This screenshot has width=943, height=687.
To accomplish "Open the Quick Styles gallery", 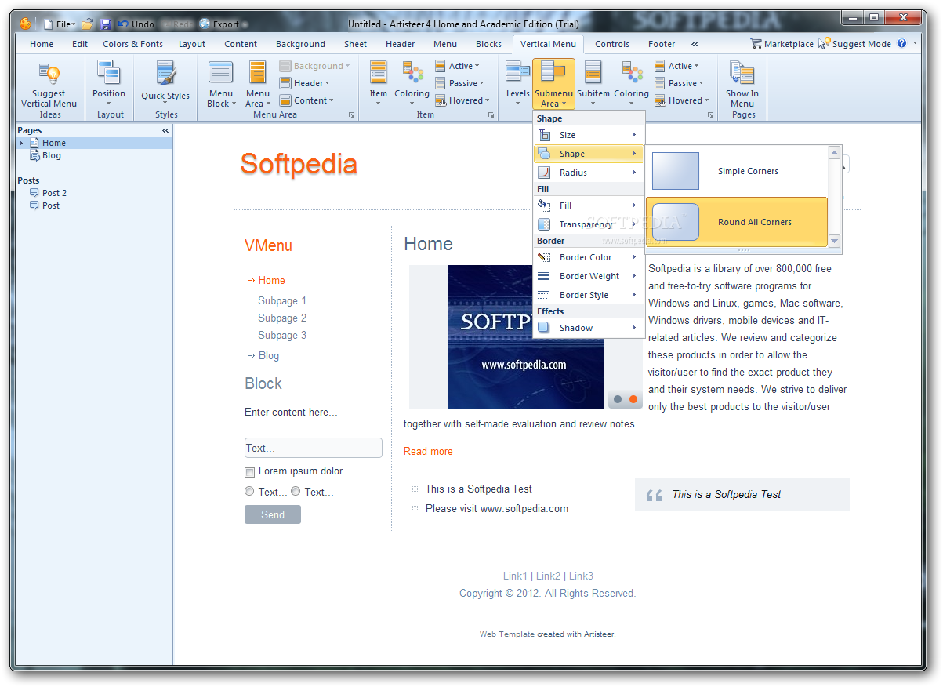I will [165, 83].
